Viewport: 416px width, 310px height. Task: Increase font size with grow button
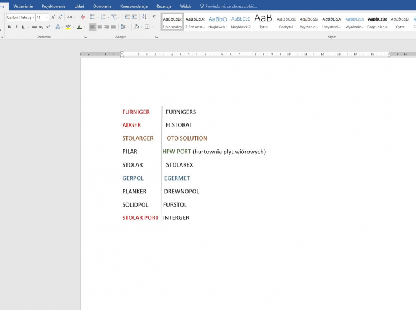(53, 17)
